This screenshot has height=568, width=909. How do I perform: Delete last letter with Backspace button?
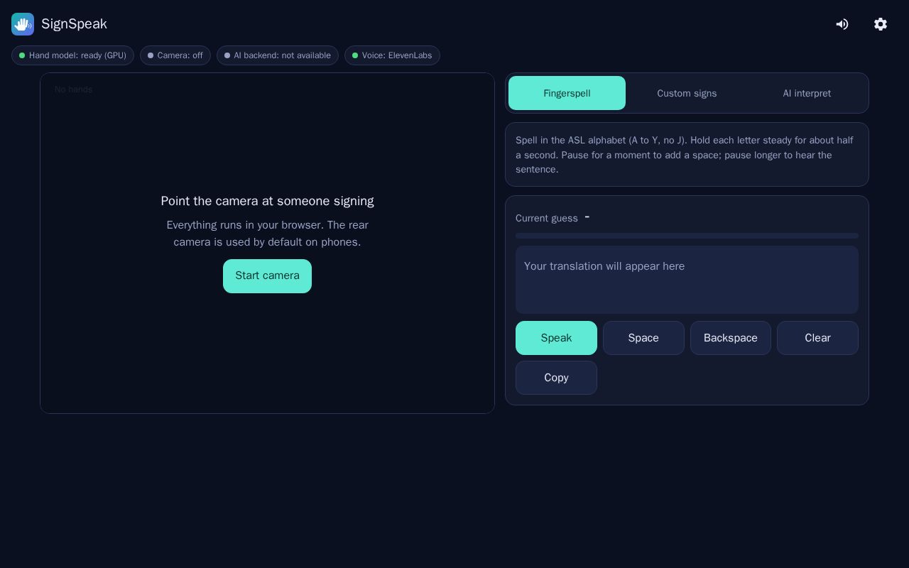tap(731, 338)
